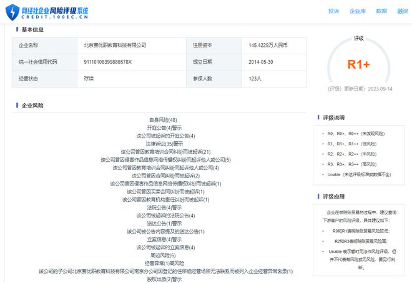Click the 评级说明 heading
Image resolution: width=412 pixels, height=283 pixels.
point(334,117)
